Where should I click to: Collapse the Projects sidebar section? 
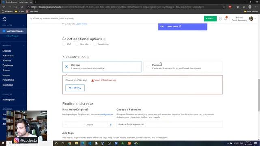point(24,25)
